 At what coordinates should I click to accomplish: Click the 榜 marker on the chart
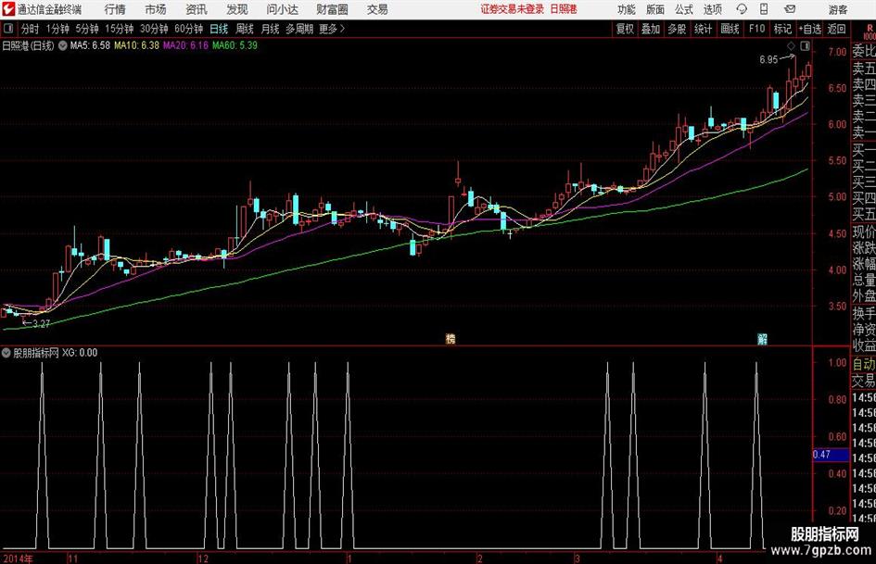451,338
